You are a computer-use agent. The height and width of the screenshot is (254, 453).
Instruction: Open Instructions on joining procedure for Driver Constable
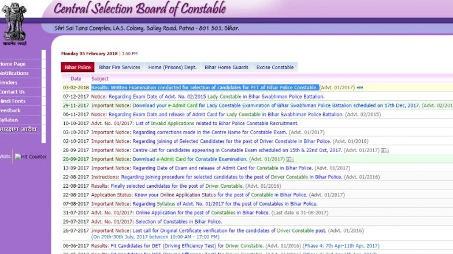pyautogui.click(x=231, y=177)
